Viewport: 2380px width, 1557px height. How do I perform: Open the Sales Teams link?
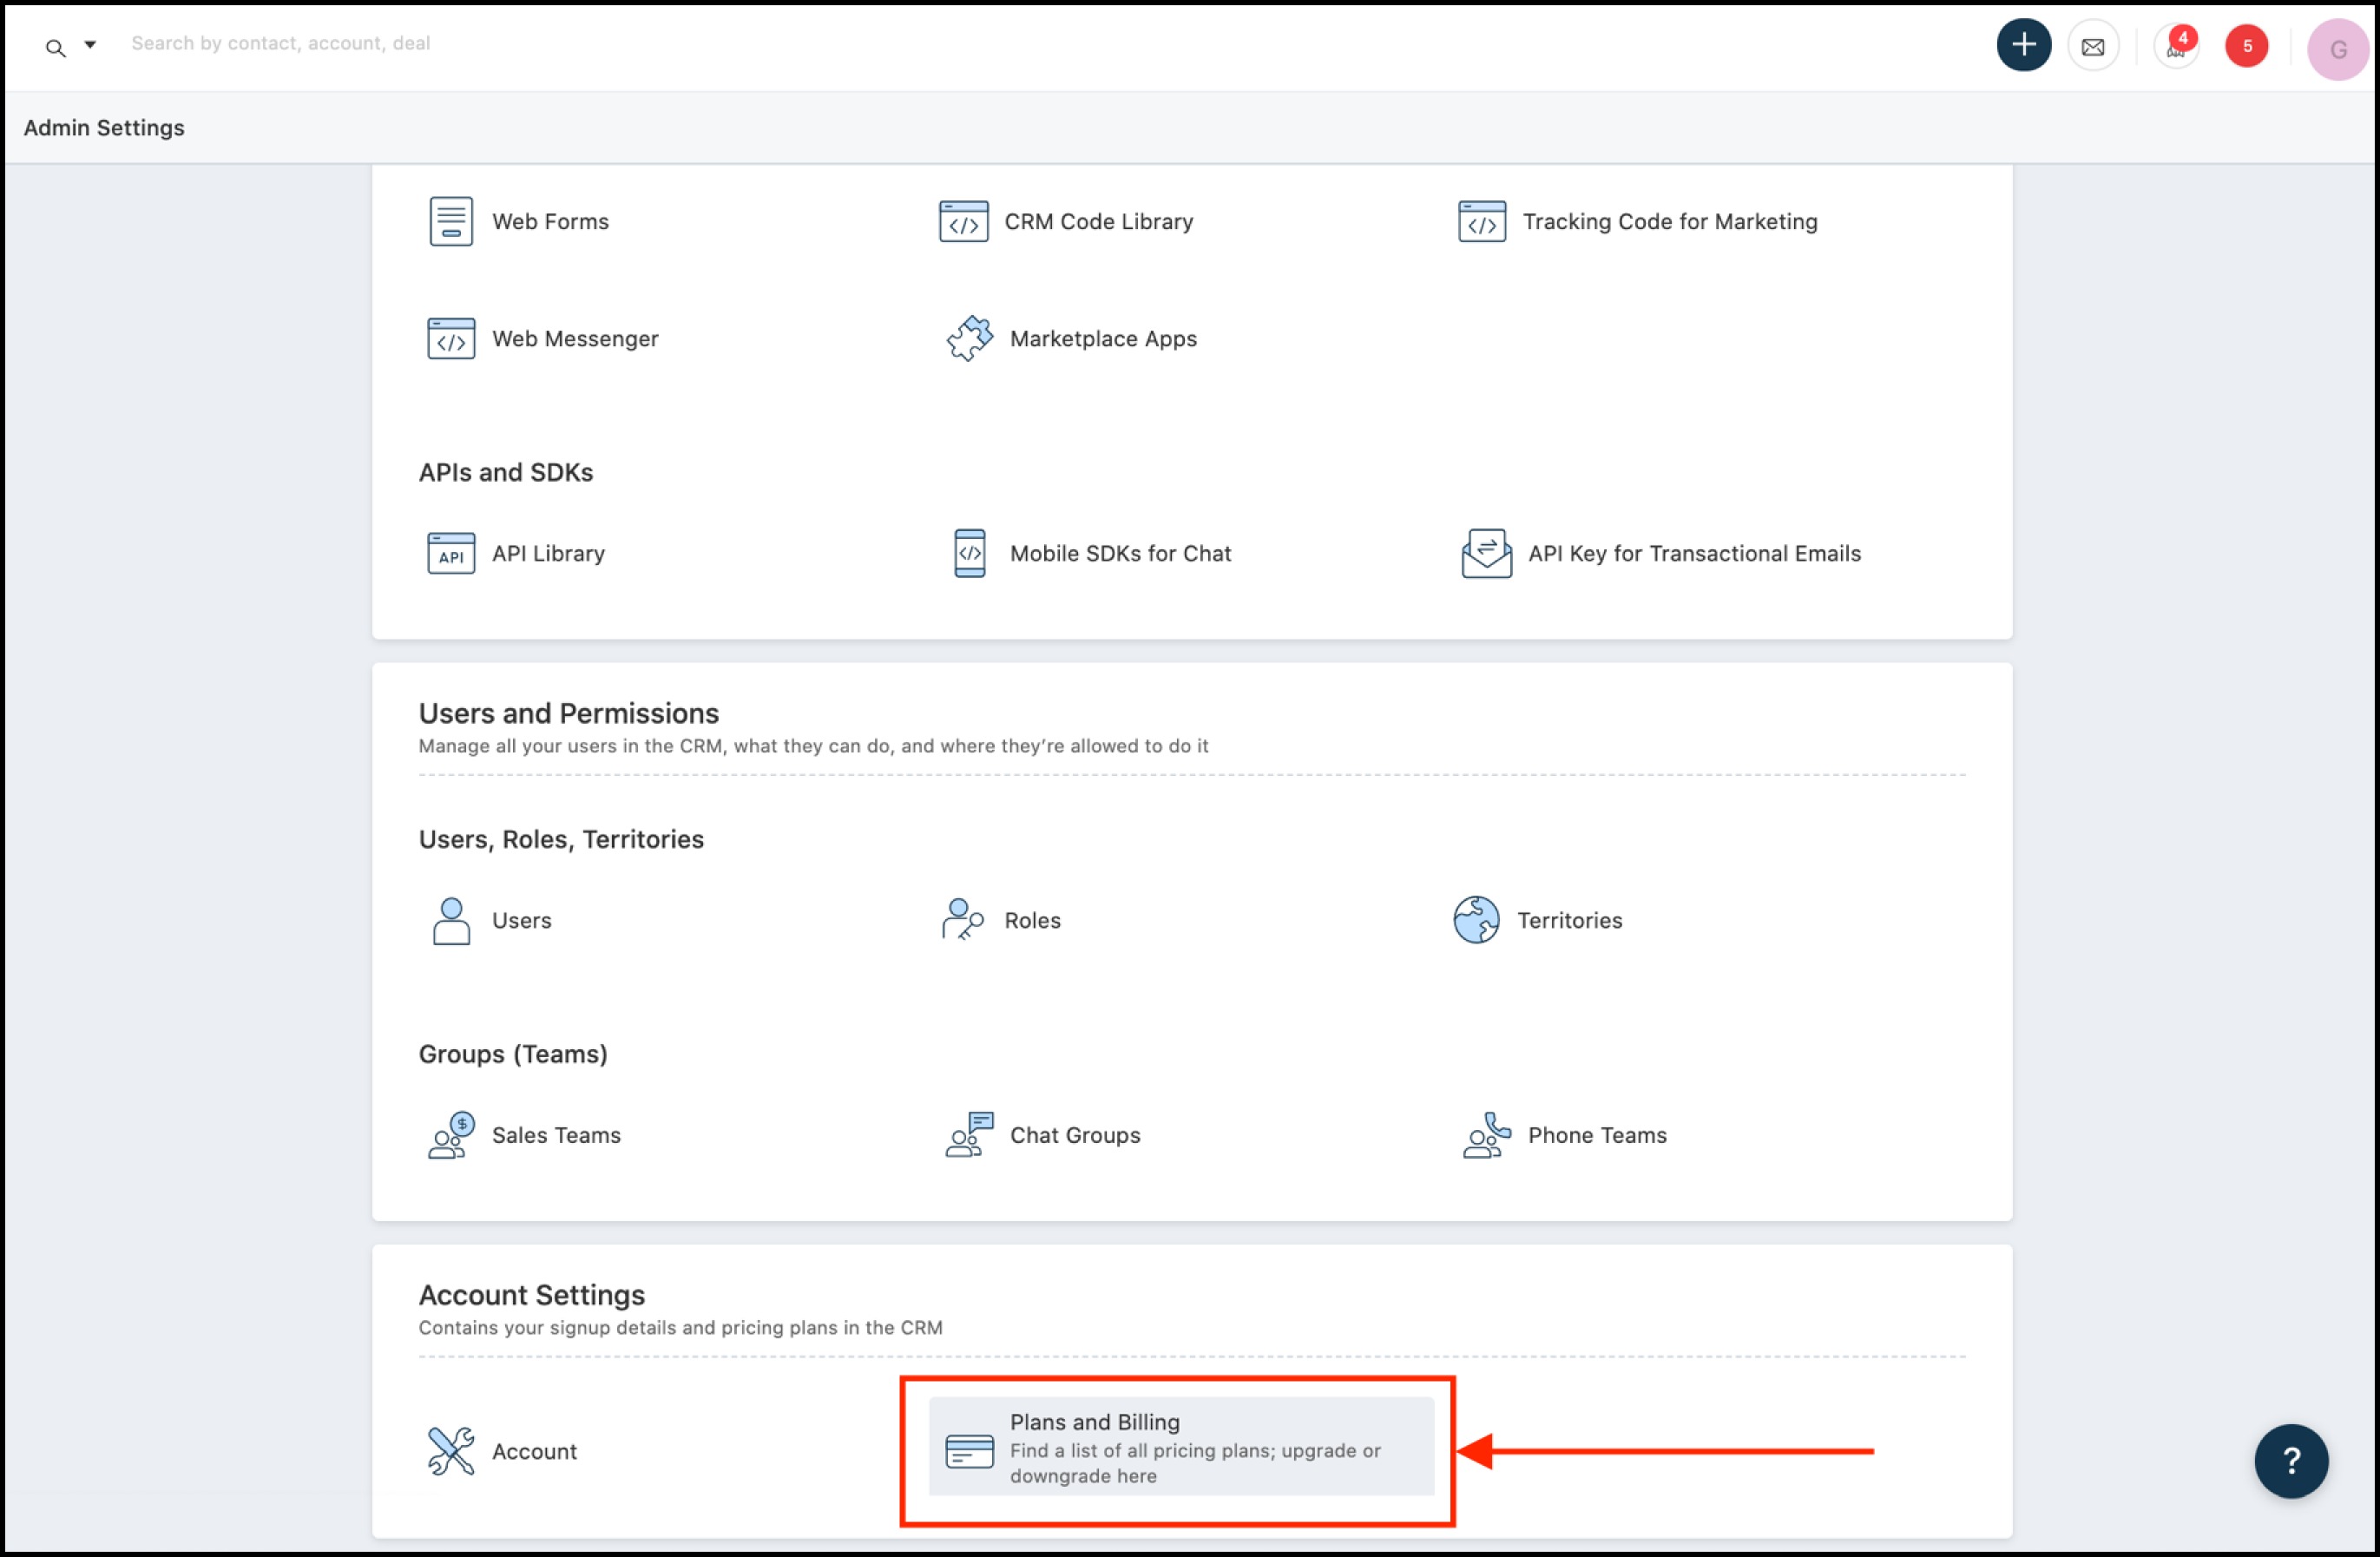click(556, 1135)
